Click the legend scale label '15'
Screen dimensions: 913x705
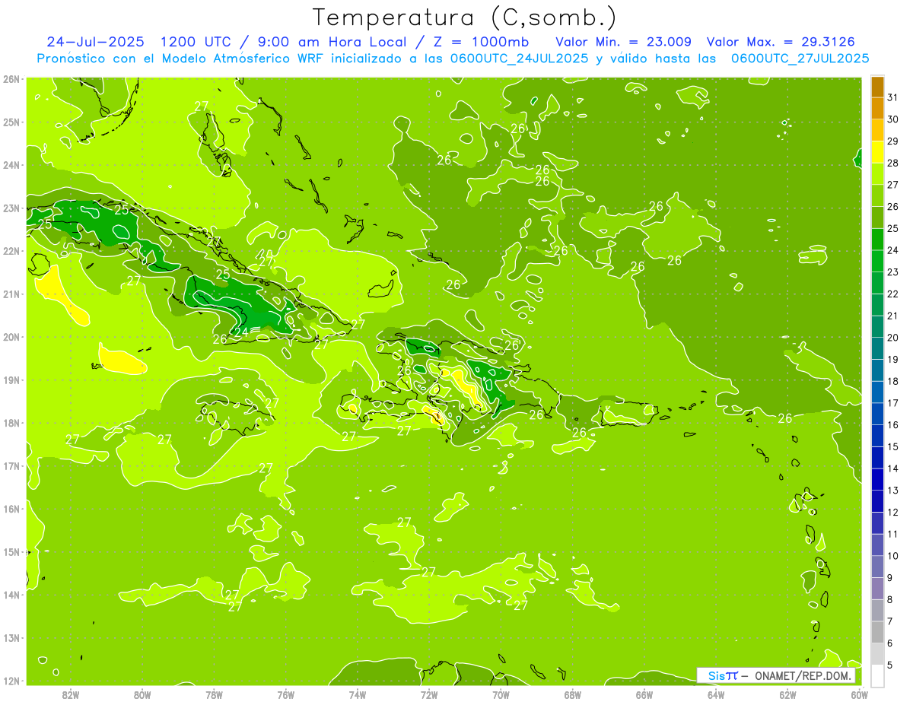click(893, 446)
